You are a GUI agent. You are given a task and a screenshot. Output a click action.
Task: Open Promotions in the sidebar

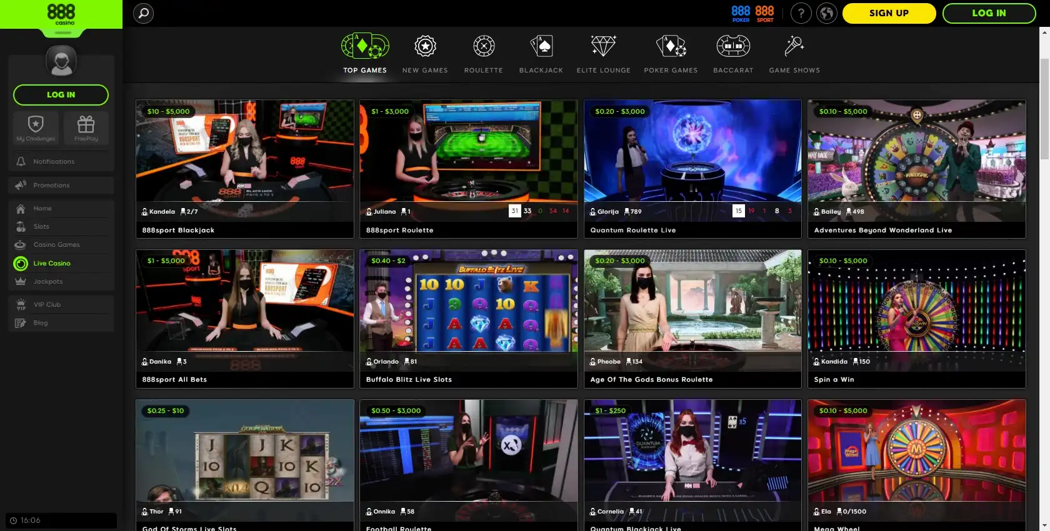click(51, 186)
